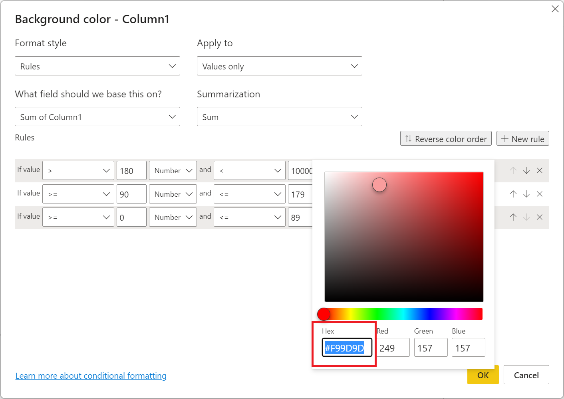Click the color picker's saturation handle
The height and width of the screenshot is (399, 564).
coord(379,184)
